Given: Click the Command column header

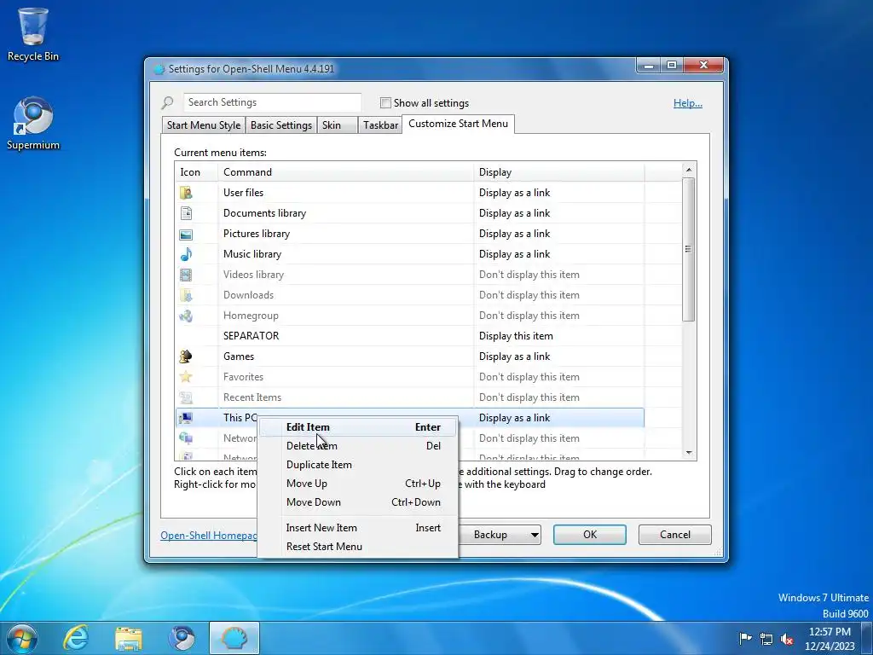Looking at the screenshot, I should (346, 172).
